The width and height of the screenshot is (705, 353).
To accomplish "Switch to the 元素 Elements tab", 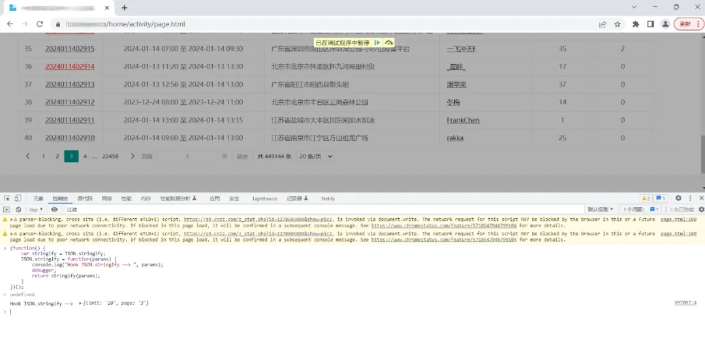I will pyautogui.click(x=39, y=198).
